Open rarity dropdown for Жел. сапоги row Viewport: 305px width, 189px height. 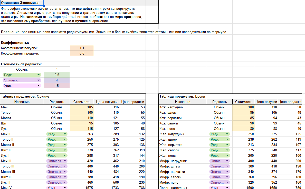pyautogui.click(x=227, y=150)
